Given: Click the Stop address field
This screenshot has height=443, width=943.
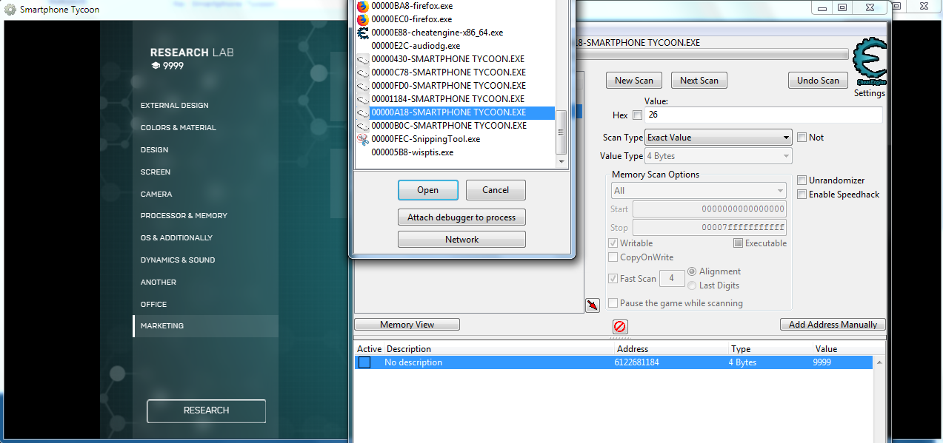Looking at the screenshot, I should coord(710,228).
